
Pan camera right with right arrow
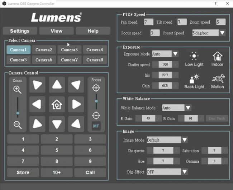point(76,104)
